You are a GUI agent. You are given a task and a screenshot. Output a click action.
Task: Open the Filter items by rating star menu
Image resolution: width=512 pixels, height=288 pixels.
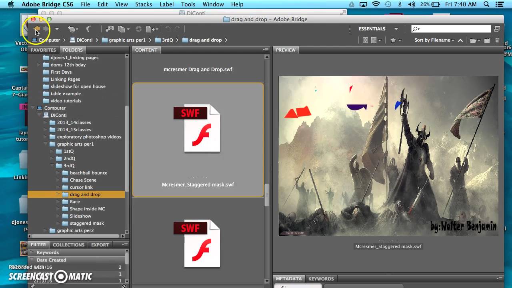(396, 40)
